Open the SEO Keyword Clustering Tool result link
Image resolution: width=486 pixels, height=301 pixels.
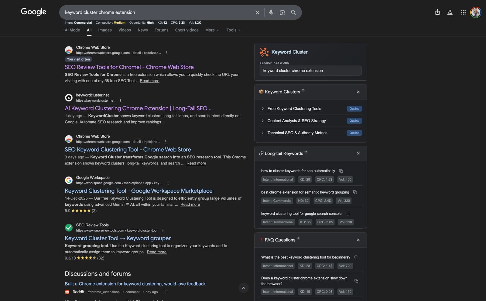click(x=128, y=149)
